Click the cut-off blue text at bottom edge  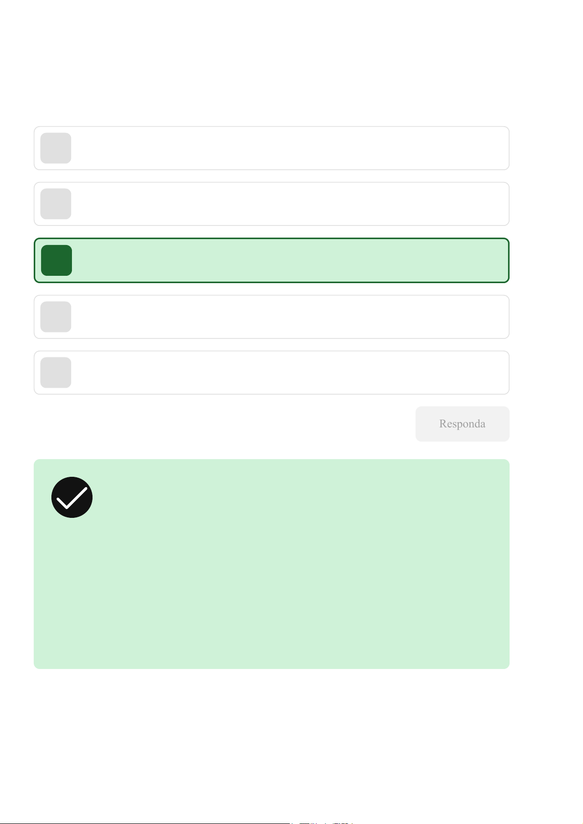click(323, 823)
